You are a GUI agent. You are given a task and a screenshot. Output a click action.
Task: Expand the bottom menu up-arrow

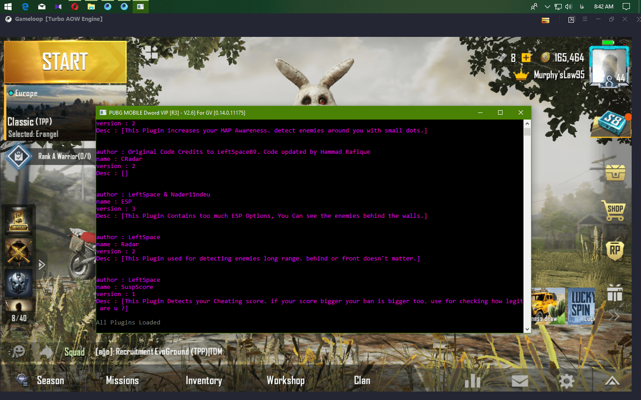[x=612, y=381]
